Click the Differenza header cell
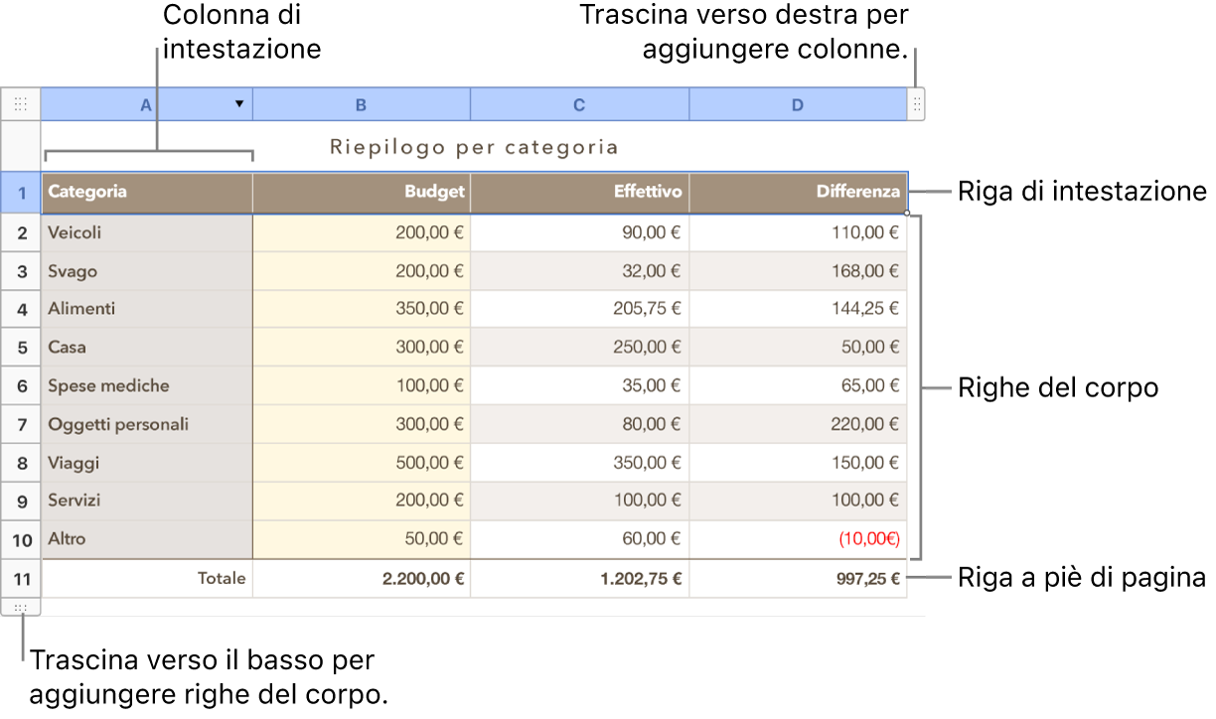Image resolution: width=1216 pixels, height=719 pixels. 798,193
